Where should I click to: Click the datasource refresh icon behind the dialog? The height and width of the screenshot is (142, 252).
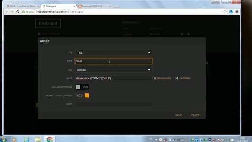point(182,34)
